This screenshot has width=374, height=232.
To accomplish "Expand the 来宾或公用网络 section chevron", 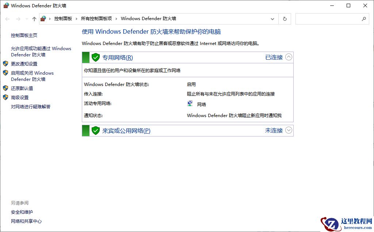I will click(289, 130).
